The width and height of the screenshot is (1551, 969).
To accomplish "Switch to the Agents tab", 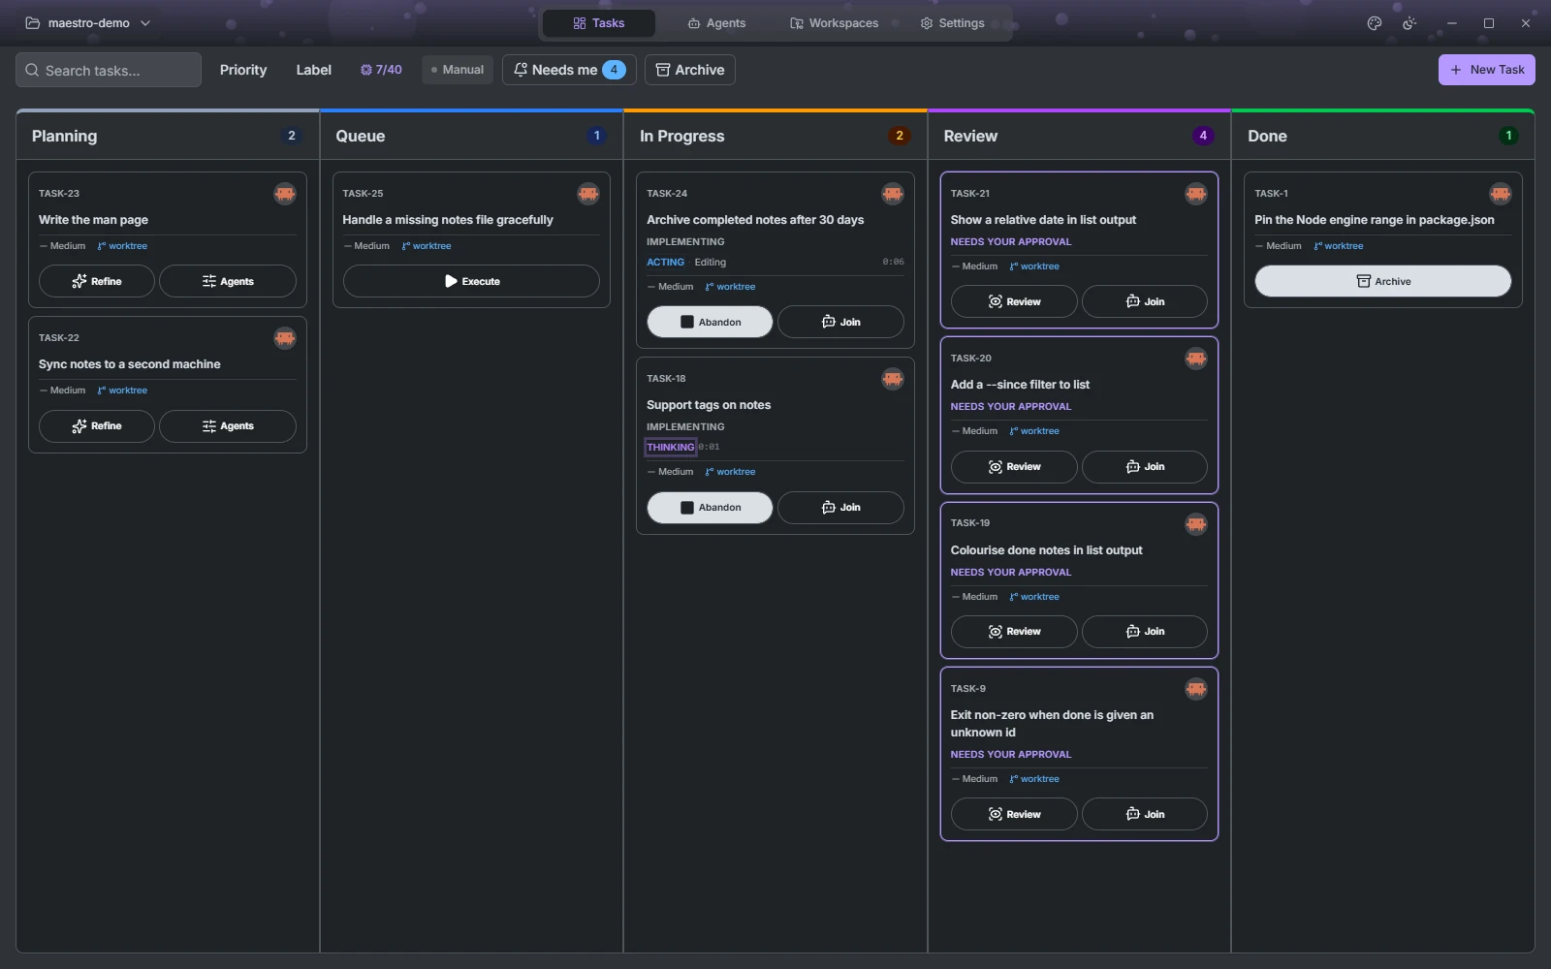I will [716, 23].
